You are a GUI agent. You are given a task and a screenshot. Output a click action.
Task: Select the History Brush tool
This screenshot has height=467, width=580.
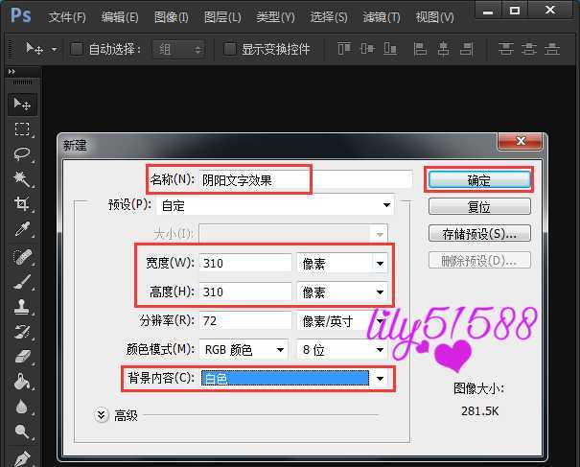22,332
